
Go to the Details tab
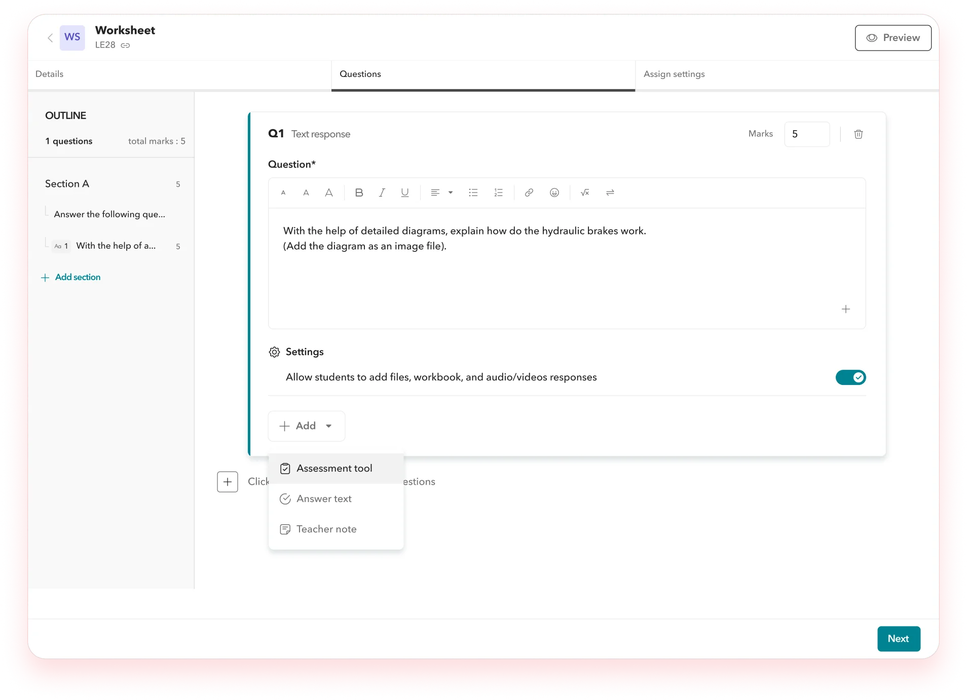(50, 74)
